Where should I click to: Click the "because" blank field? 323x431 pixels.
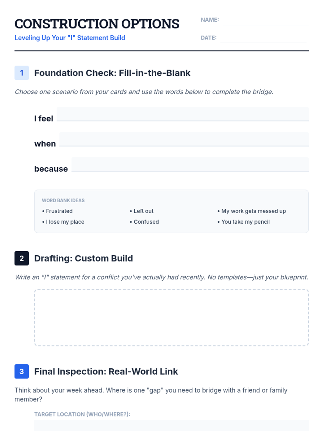[190, 164]
